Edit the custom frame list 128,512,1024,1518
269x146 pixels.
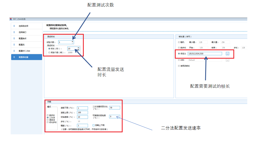(205, 54)
